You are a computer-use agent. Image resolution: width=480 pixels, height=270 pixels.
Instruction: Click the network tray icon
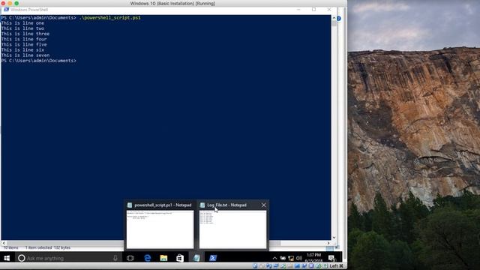291,258
